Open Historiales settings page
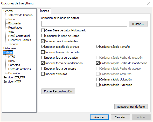Image resolution: width=153 pixels, height=122 pixels. [10, 48]
